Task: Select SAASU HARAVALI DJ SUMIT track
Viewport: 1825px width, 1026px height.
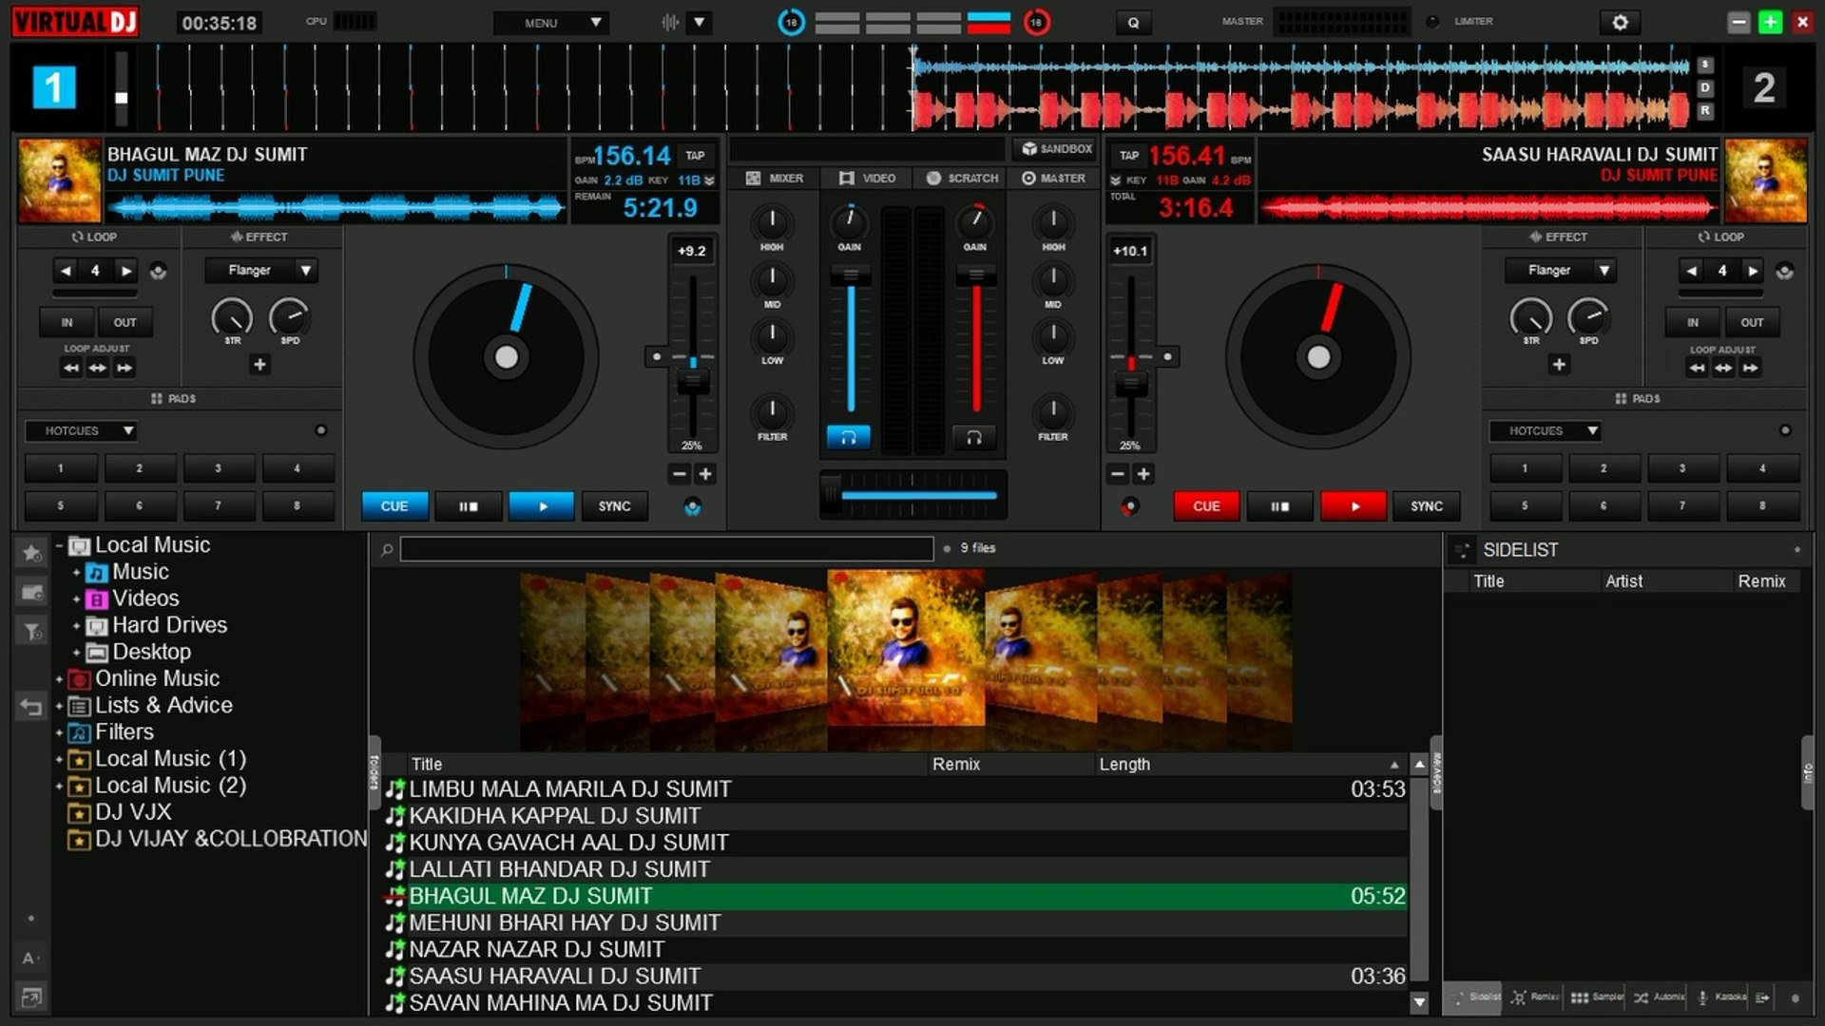Action: tap(554, 976)
